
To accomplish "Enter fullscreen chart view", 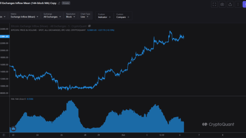I will pyautogui.click(x=214, y=4).
